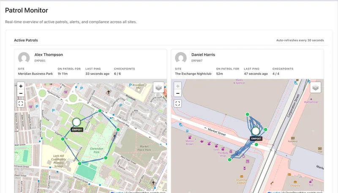The image size is (338, 193).
Task: Click Alex Thompson's avatar icon
Action: pyautogui.click(x=24, y=57)
